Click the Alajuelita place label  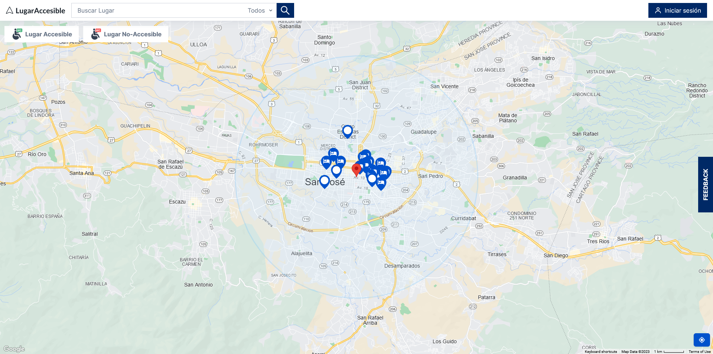pos(302,254)
